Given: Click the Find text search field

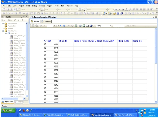Looking at the screenshot, I should (x=119, y=26).
